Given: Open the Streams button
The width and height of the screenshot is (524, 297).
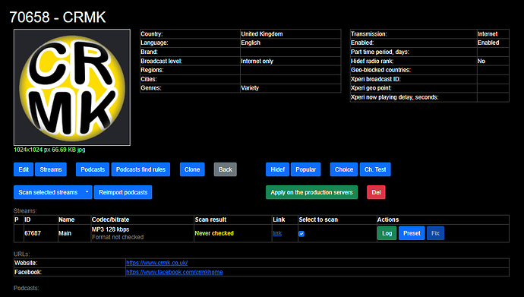Looking at the screenshot, I should (51, 169).
